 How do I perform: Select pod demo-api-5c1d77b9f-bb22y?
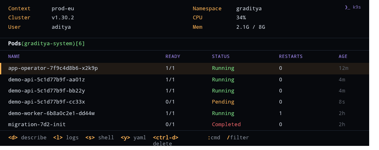pos(185,91)
